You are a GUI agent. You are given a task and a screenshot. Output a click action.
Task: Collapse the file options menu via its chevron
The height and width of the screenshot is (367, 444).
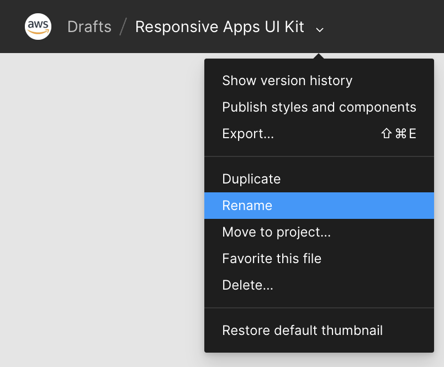tap(319, 29)
